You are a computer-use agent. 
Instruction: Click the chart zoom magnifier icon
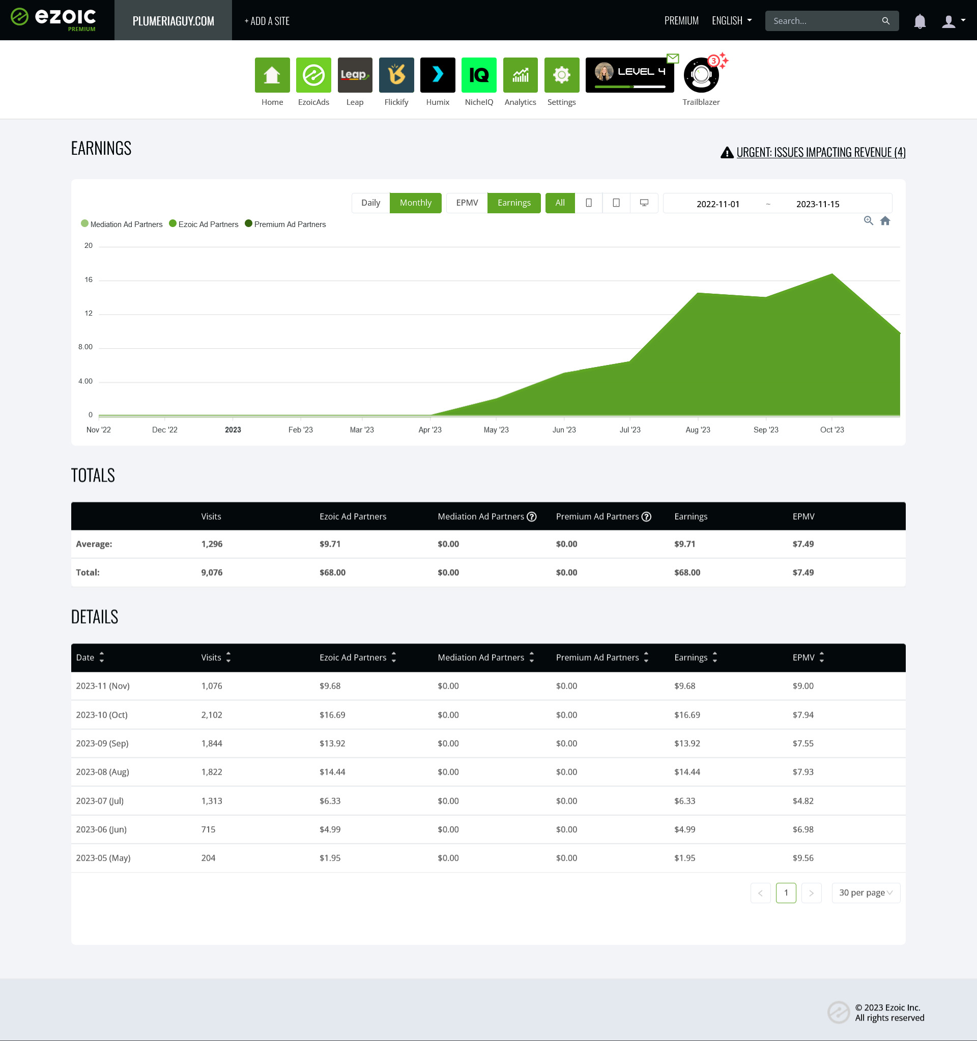[x=869, y=220]
